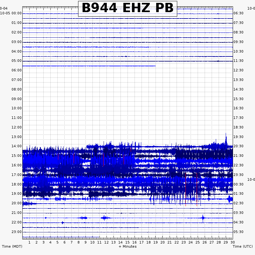Screen dimensions: 255x255
Task: Select the 20:00 MDT time label
Action: coord(17,203)
